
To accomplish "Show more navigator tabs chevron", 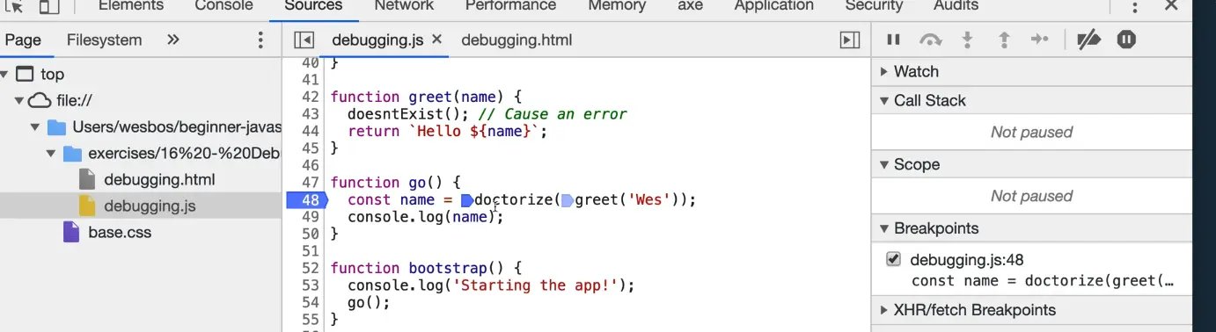I will coord(172,40).
